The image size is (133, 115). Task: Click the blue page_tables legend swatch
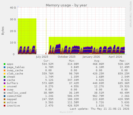(x=5, y=67)
